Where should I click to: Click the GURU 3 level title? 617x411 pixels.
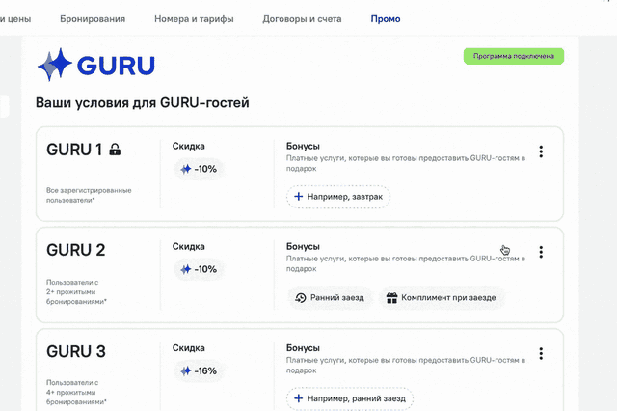76,351
